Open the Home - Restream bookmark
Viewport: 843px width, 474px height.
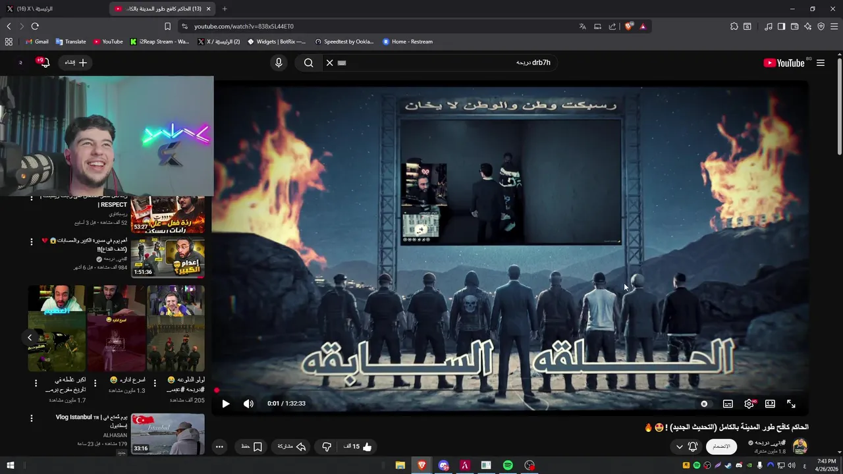[408, 41]
